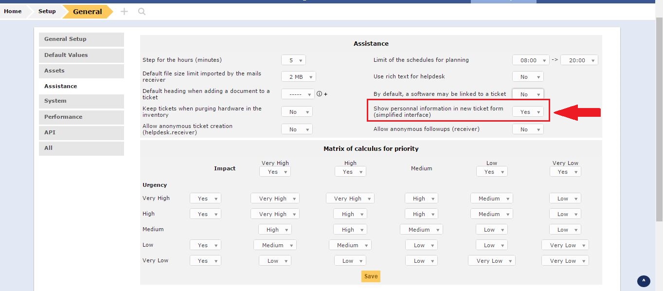Open priority for Very High urgency, Very High impact
663x291 pixels.
pyautogui.click(x=275, y=199)
